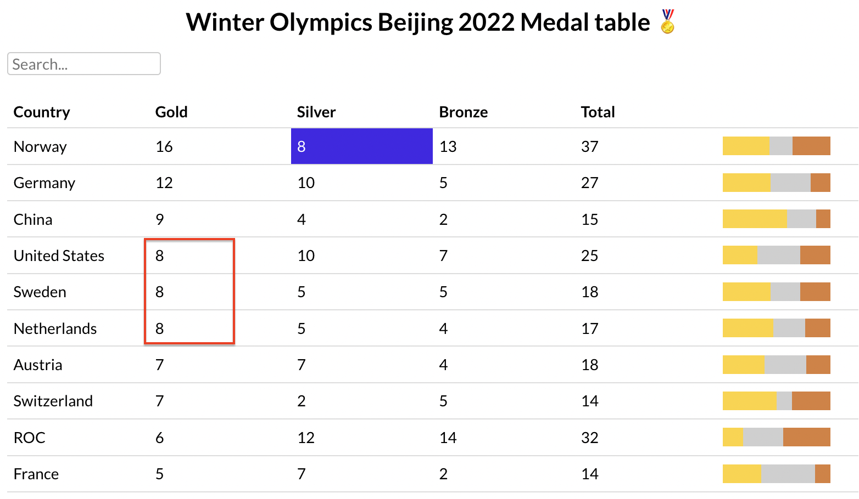
Task: Sort the table by the Gold column header
Action: coord(171,112)
